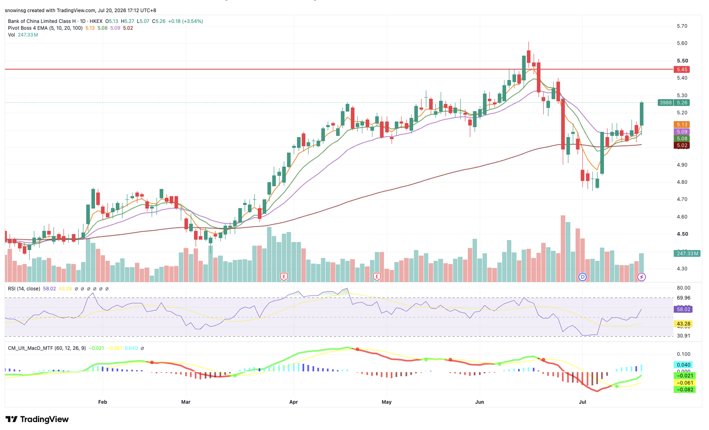Click the Vol indicator legend label
Viewport: 709px width, 430px height.
[x=12, y=35]
